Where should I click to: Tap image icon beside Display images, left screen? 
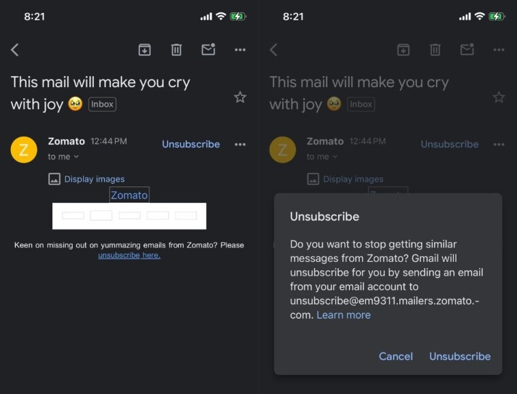54,179
